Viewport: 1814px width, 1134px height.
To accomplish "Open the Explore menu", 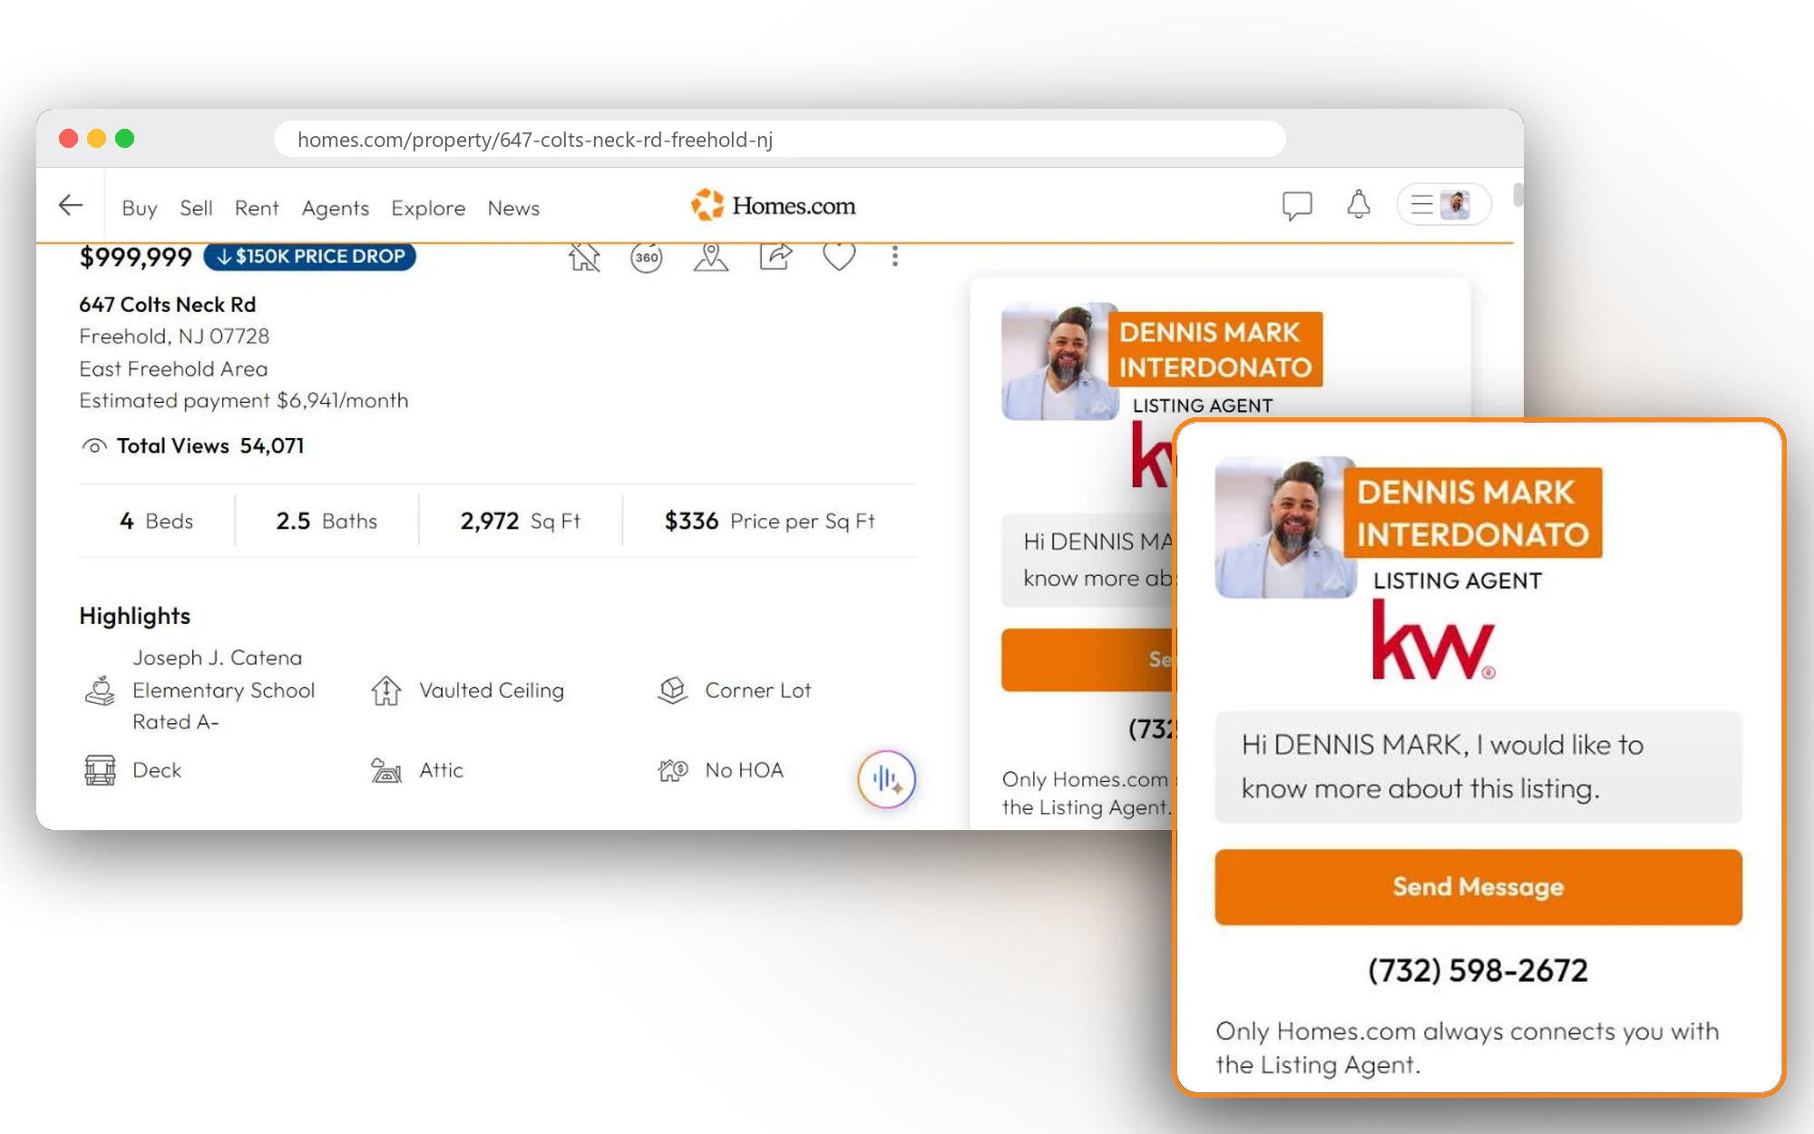I will coord(428,208).
